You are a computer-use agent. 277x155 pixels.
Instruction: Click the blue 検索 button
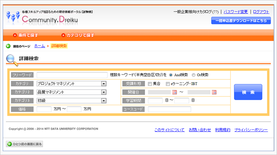coord(248,92)
